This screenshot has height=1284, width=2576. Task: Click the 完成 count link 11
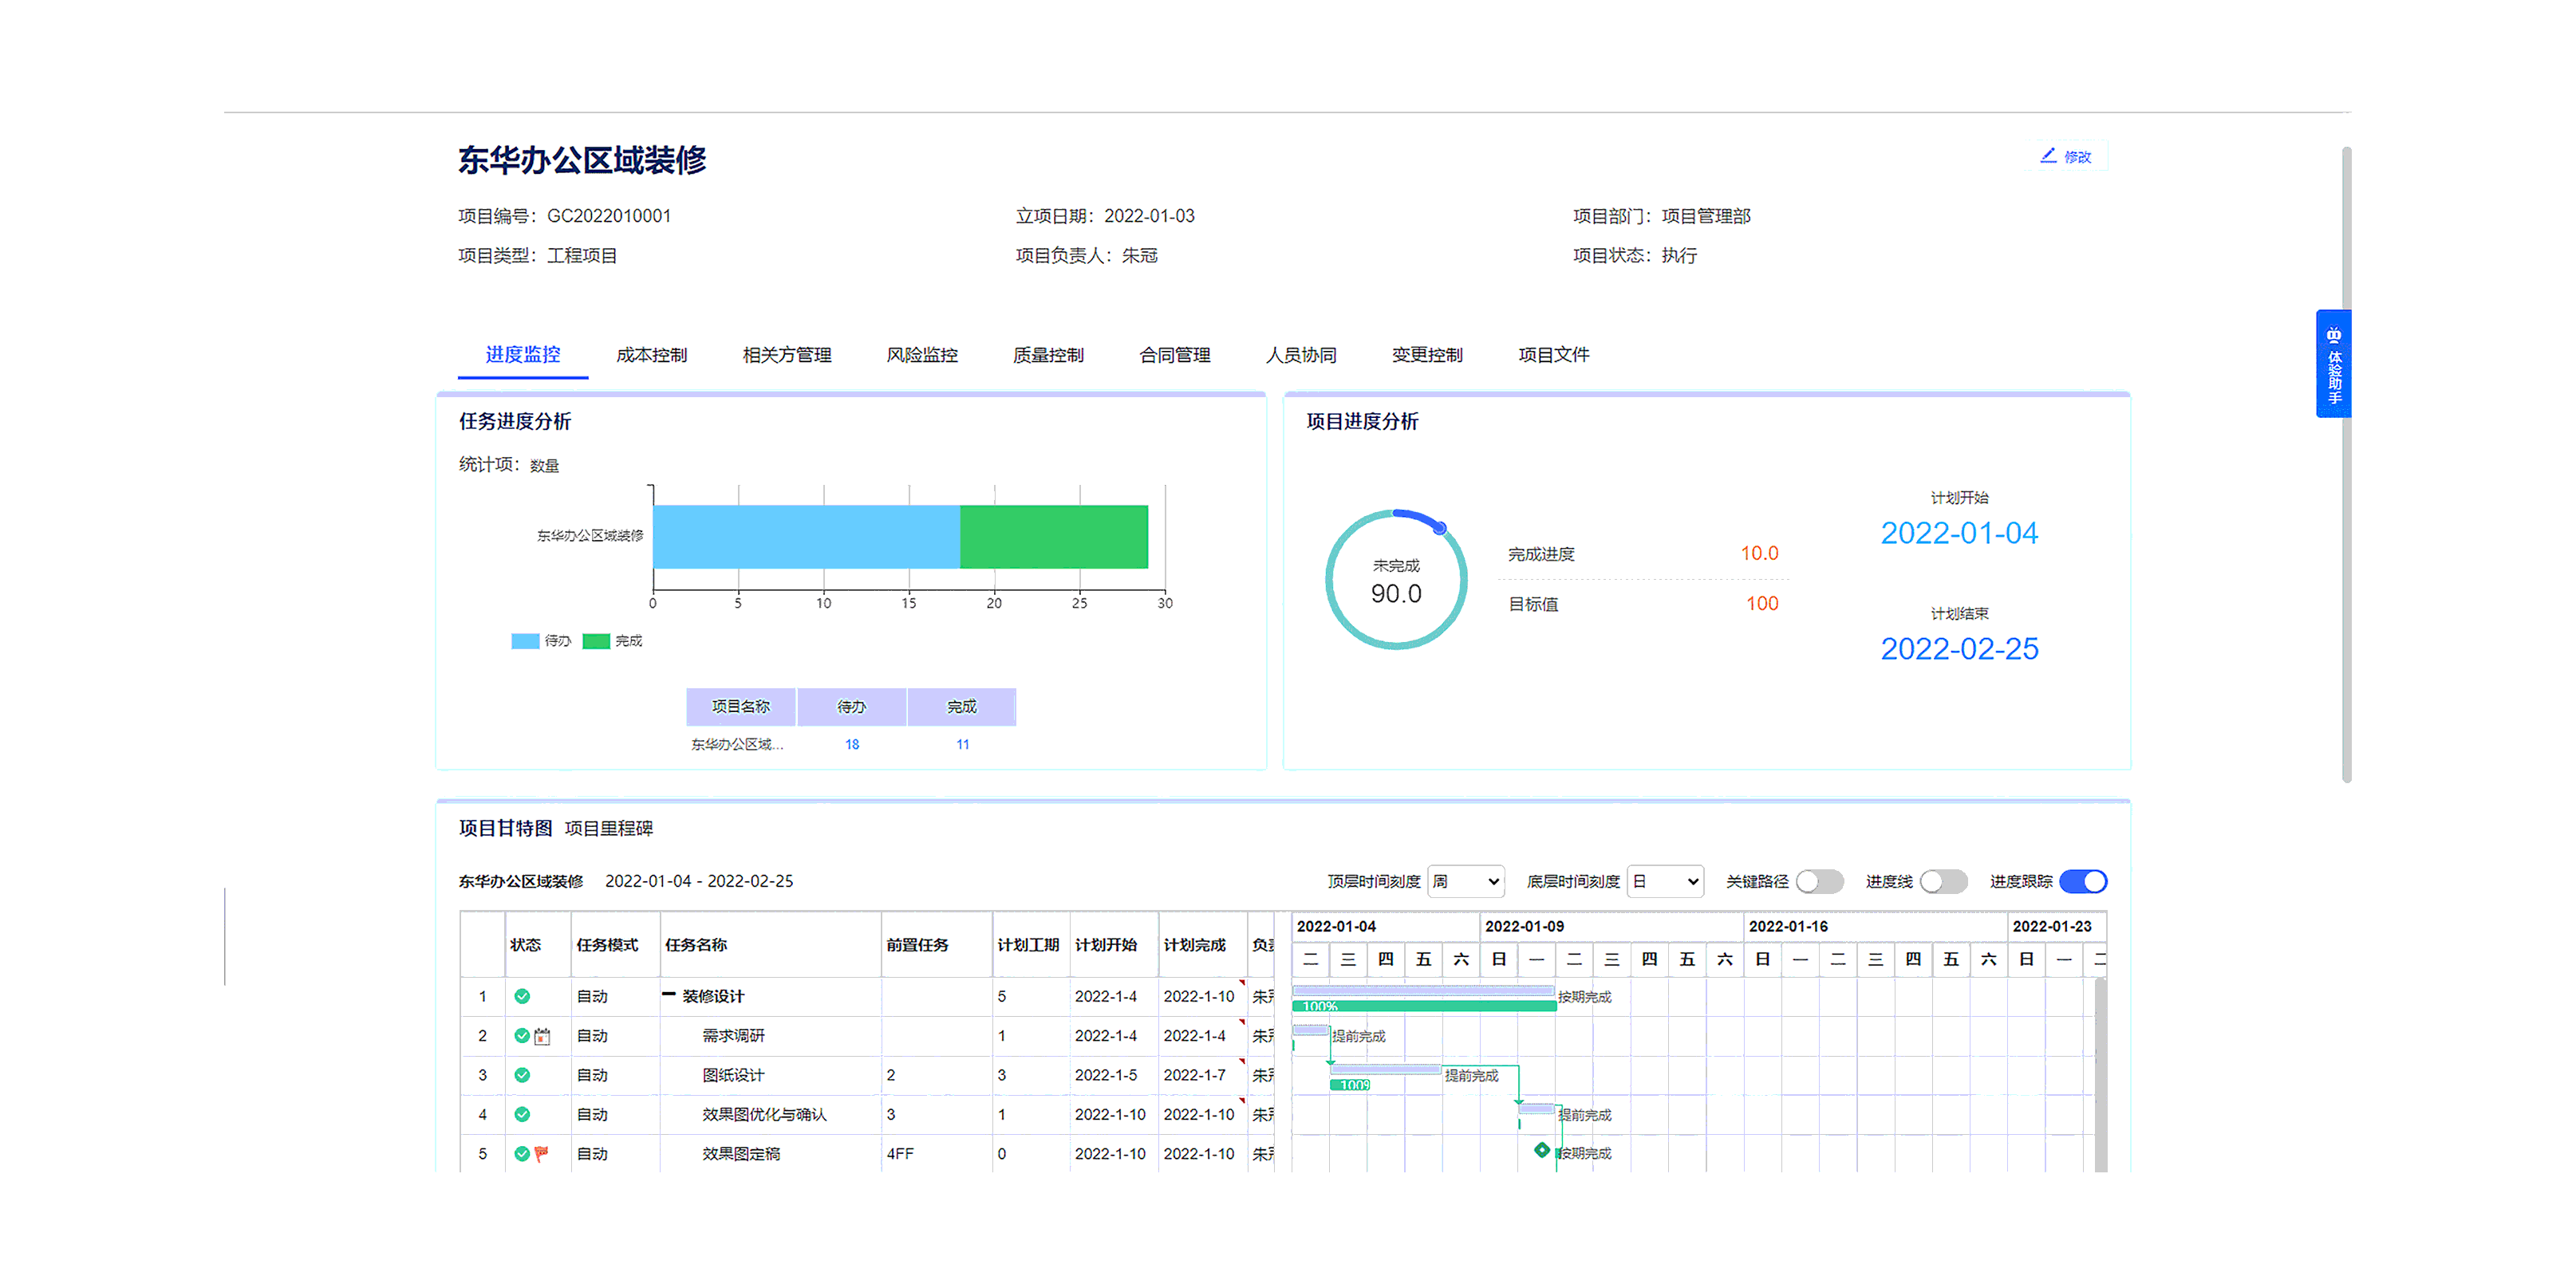[962, 744]
